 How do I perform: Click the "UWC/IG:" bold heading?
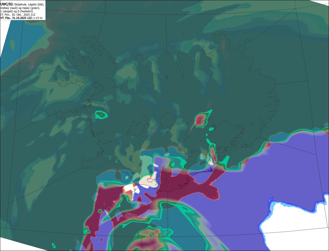tap(7, 4)
